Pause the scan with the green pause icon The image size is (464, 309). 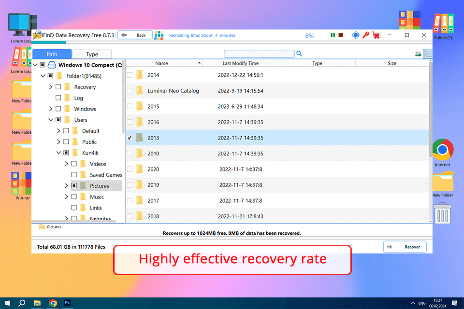coord(333,35)
